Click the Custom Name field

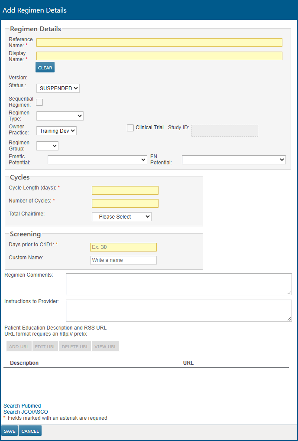point(123,260)
